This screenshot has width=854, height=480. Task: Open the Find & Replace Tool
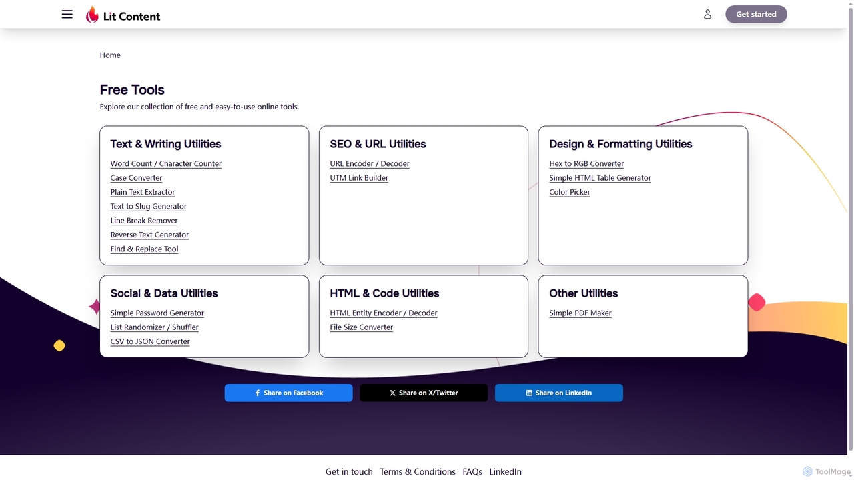(144, 249)
